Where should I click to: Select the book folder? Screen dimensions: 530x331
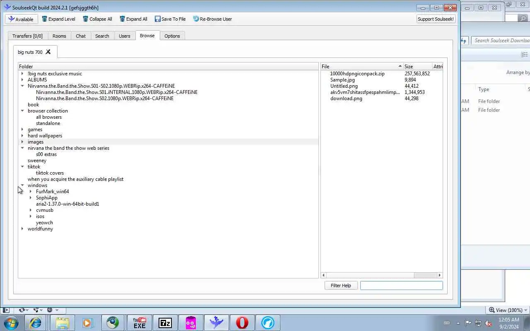[x=33, y=105]
